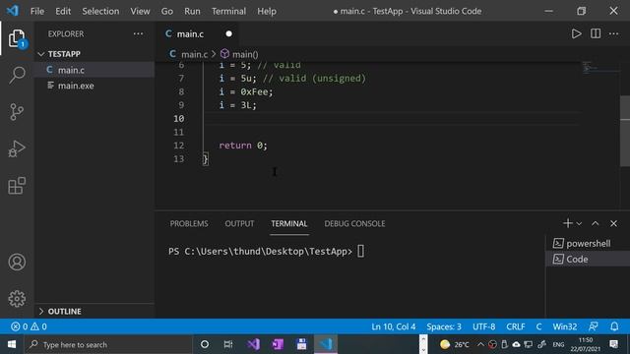The width and height of the screenshot is (630, 354).
Task: Create a new terminal with plus icon
Action: [567, 223]
